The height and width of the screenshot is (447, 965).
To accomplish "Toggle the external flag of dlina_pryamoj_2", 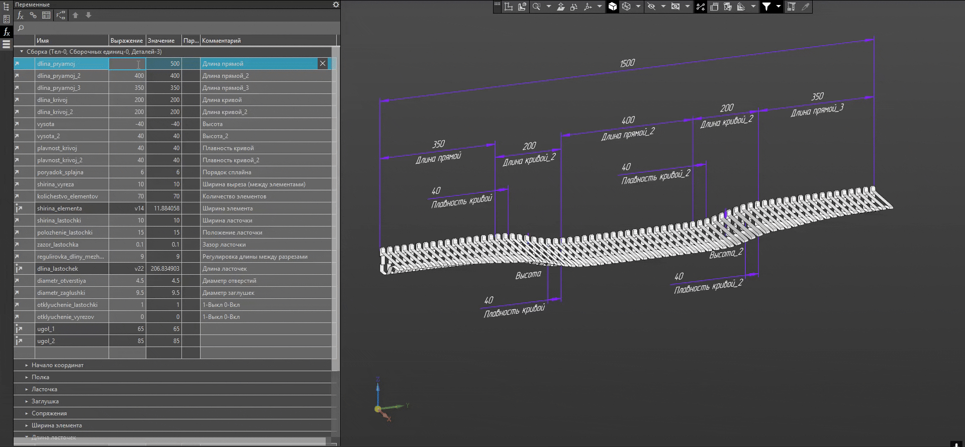I will coord(17,76).
